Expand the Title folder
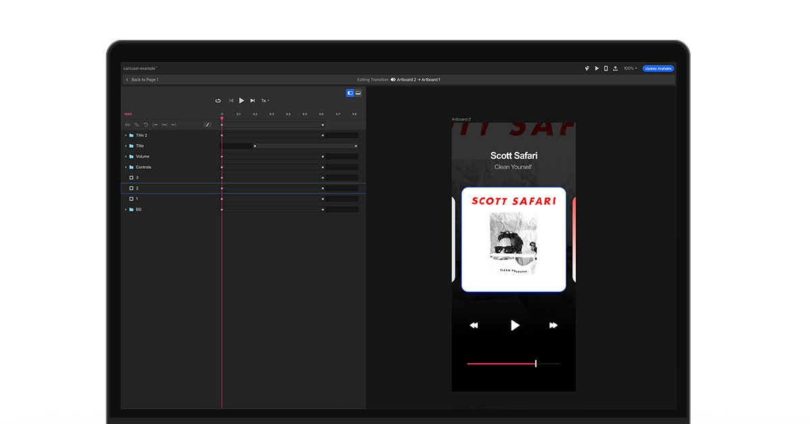The height and width of the screenshot is (424, 810). (126, 146)
